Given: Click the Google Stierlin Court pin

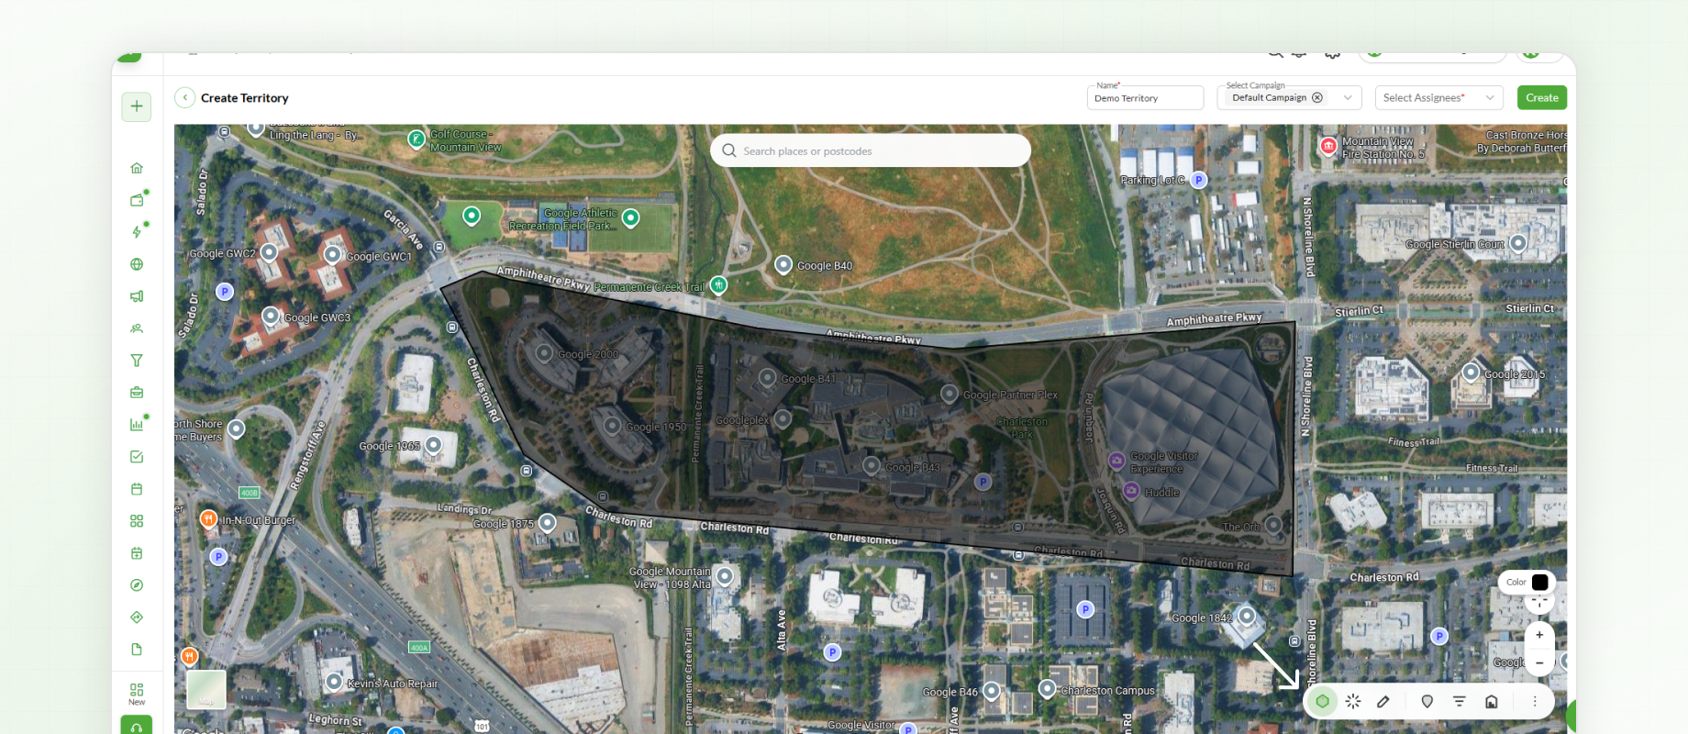Looking at the screenshot, I should click(1518, 243).
